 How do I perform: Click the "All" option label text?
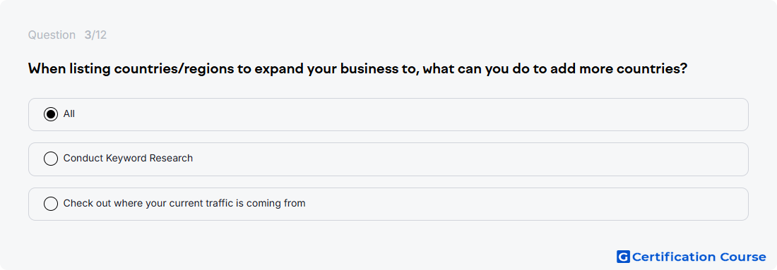coord(69,113)
